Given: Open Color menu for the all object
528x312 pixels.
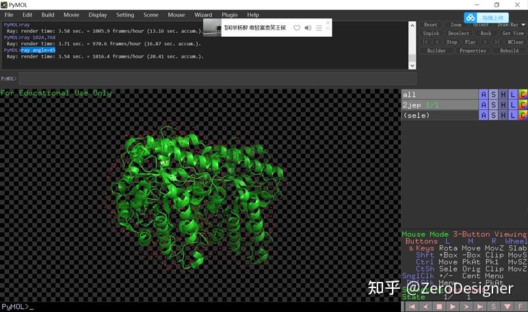Looking at the screenshot, I should [x=523, y=94].
